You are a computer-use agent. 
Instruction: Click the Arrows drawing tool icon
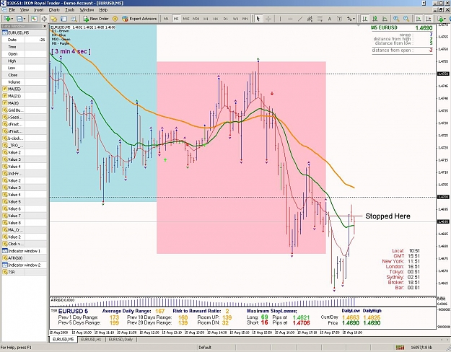tap(349, 19)
